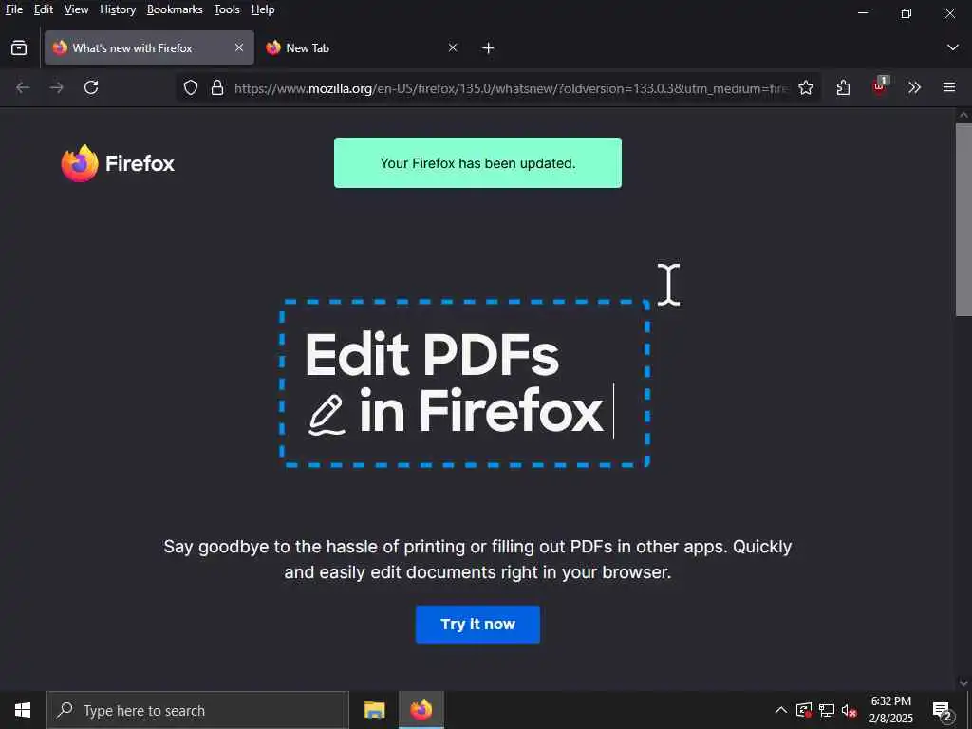Go back to the previous page

(x=23, y=87)
